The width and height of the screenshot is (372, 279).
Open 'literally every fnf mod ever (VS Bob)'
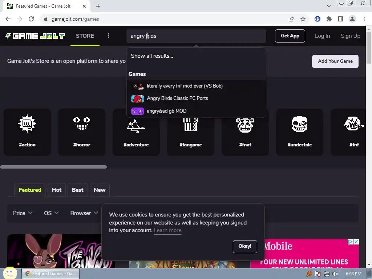point(196,86)
